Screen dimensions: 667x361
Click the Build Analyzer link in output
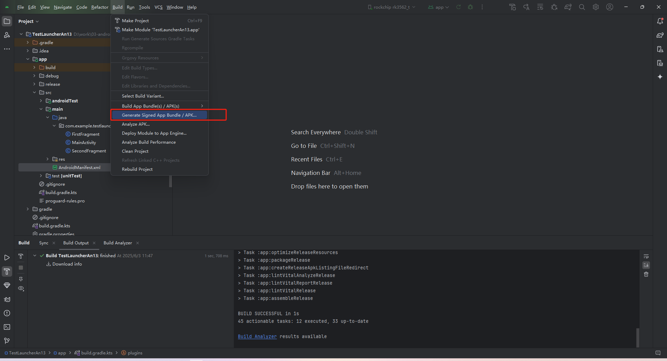[x=257, y=336]
